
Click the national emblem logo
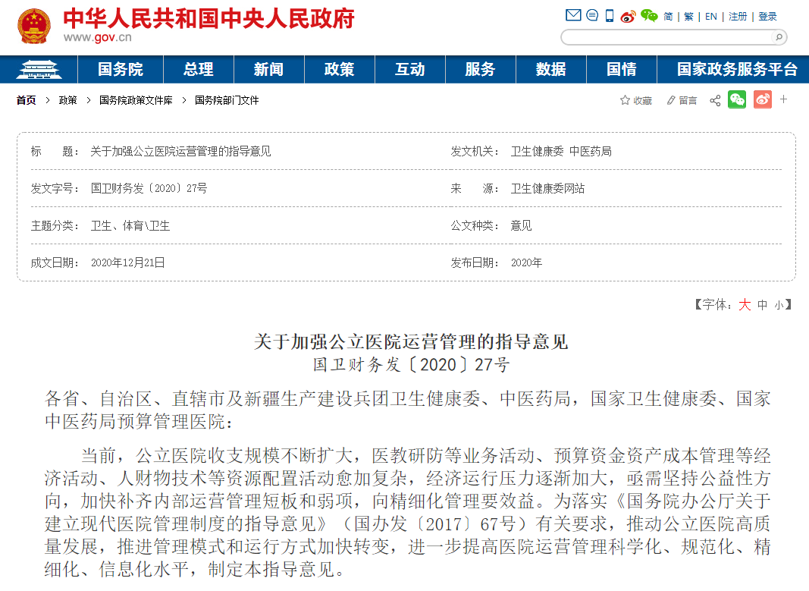[x=34, y=26]
